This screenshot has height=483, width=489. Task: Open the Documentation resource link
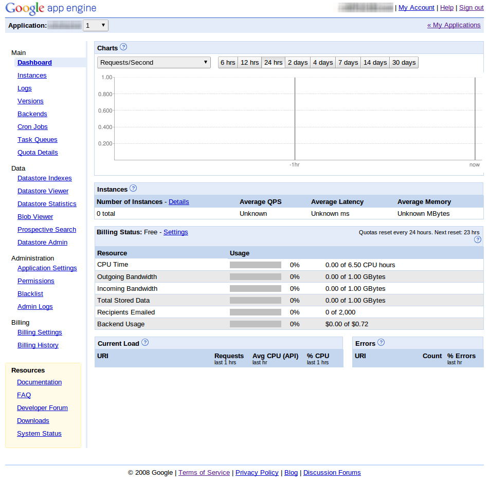click(39, 382)
